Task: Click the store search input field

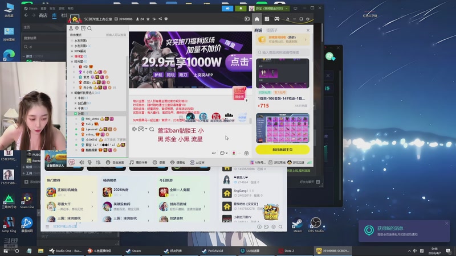Action: [x=283, y=52]
